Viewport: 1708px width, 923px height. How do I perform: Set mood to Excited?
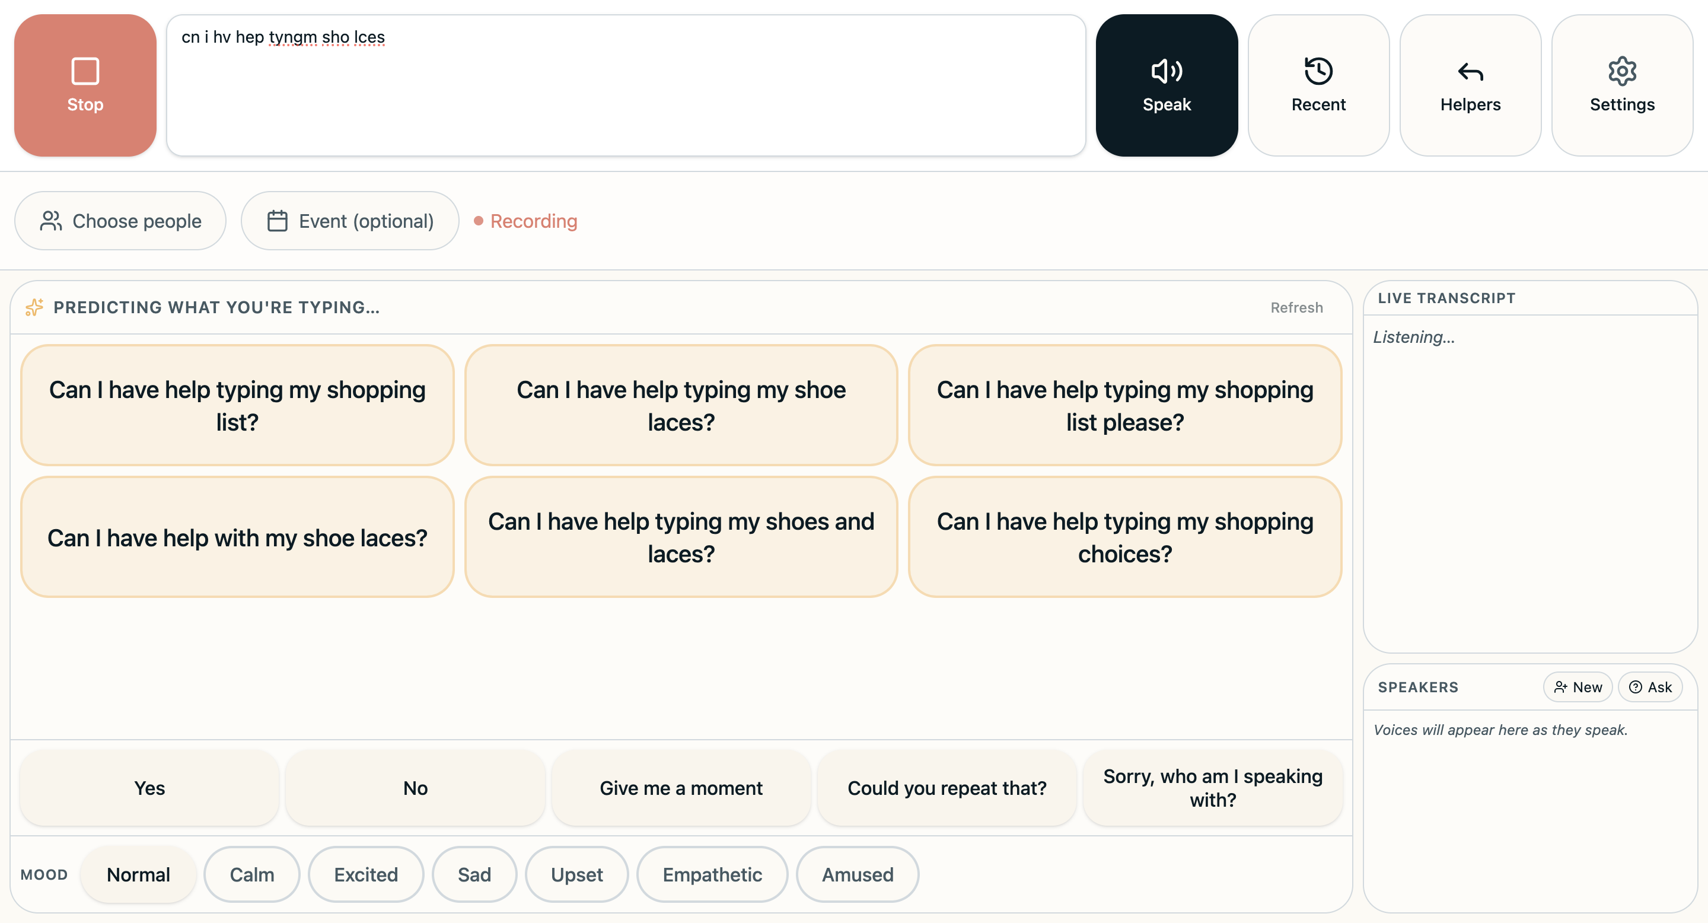tap(366, 874)
